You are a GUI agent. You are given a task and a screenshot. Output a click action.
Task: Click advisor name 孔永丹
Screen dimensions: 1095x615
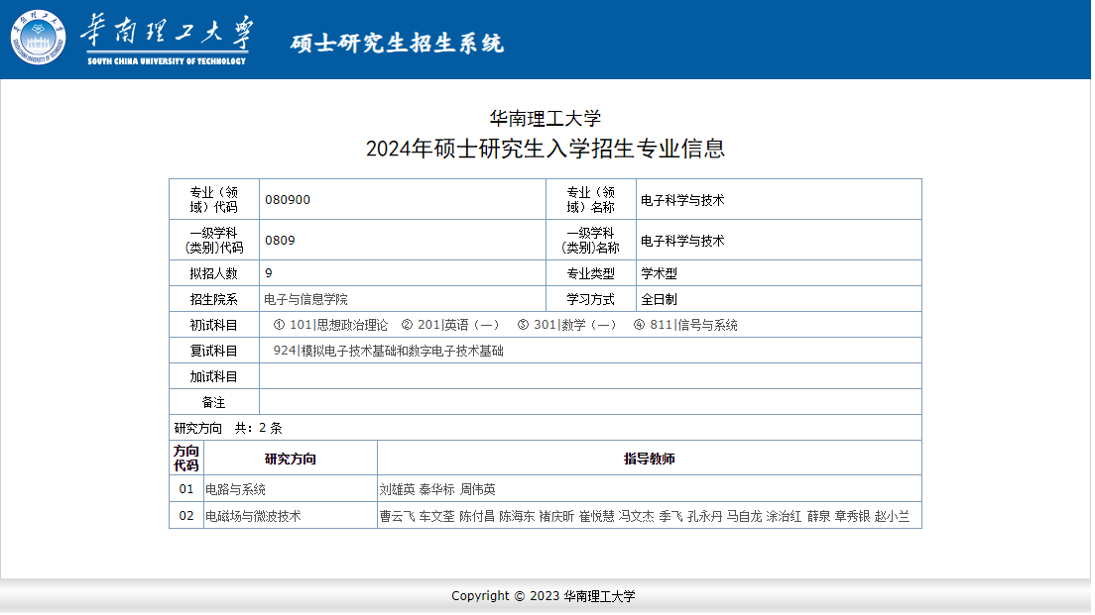704,517
